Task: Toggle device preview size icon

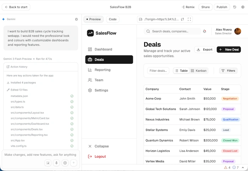Action: [141, 19]
